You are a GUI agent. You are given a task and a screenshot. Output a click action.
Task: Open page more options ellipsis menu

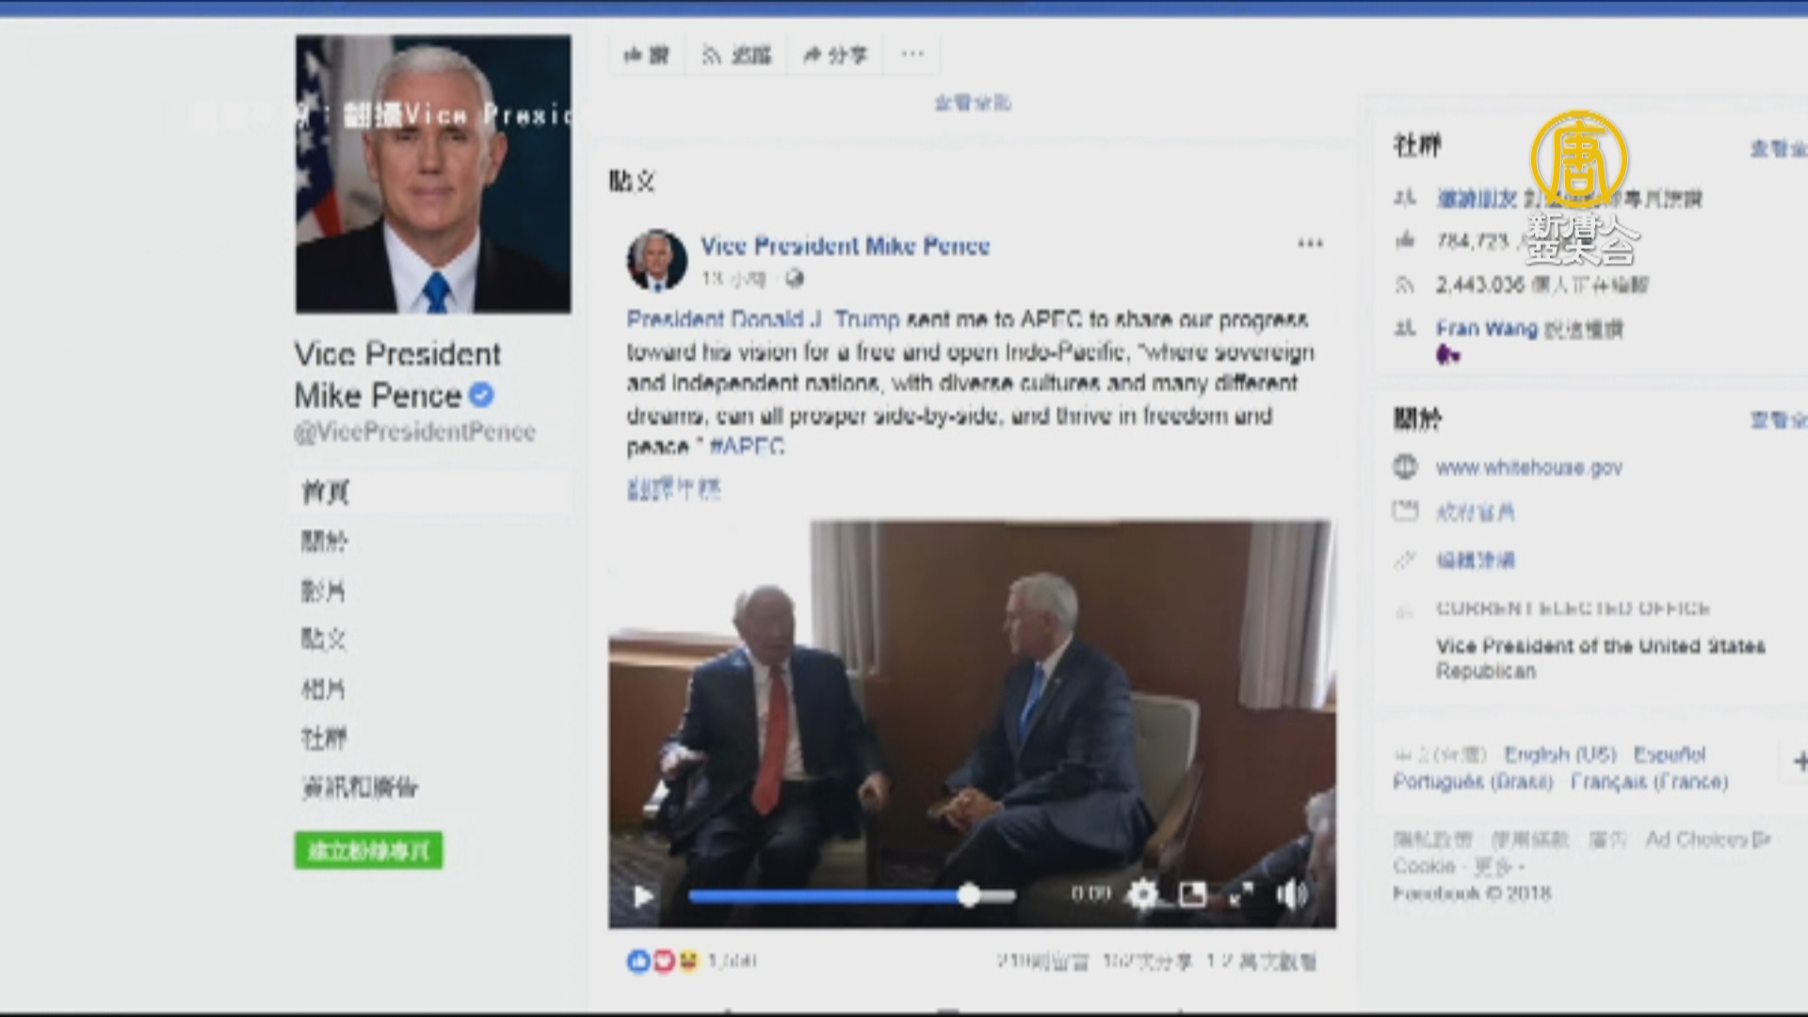912,54
